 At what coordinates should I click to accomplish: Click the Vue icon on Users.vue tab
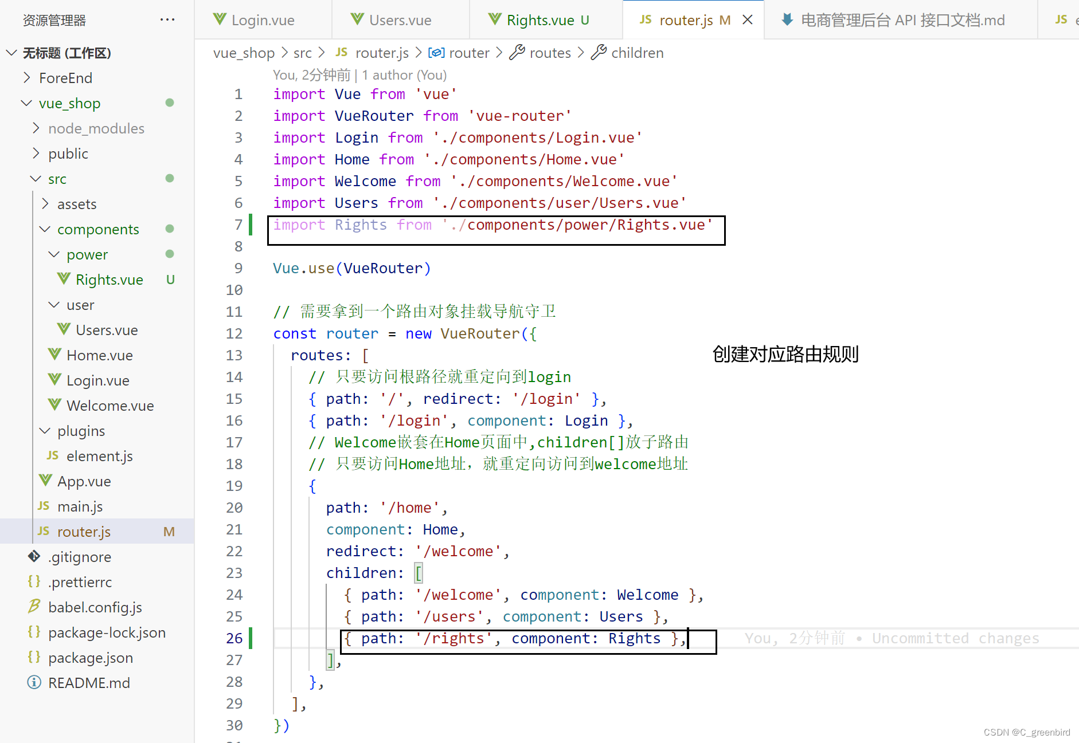(x=357, y=19)
